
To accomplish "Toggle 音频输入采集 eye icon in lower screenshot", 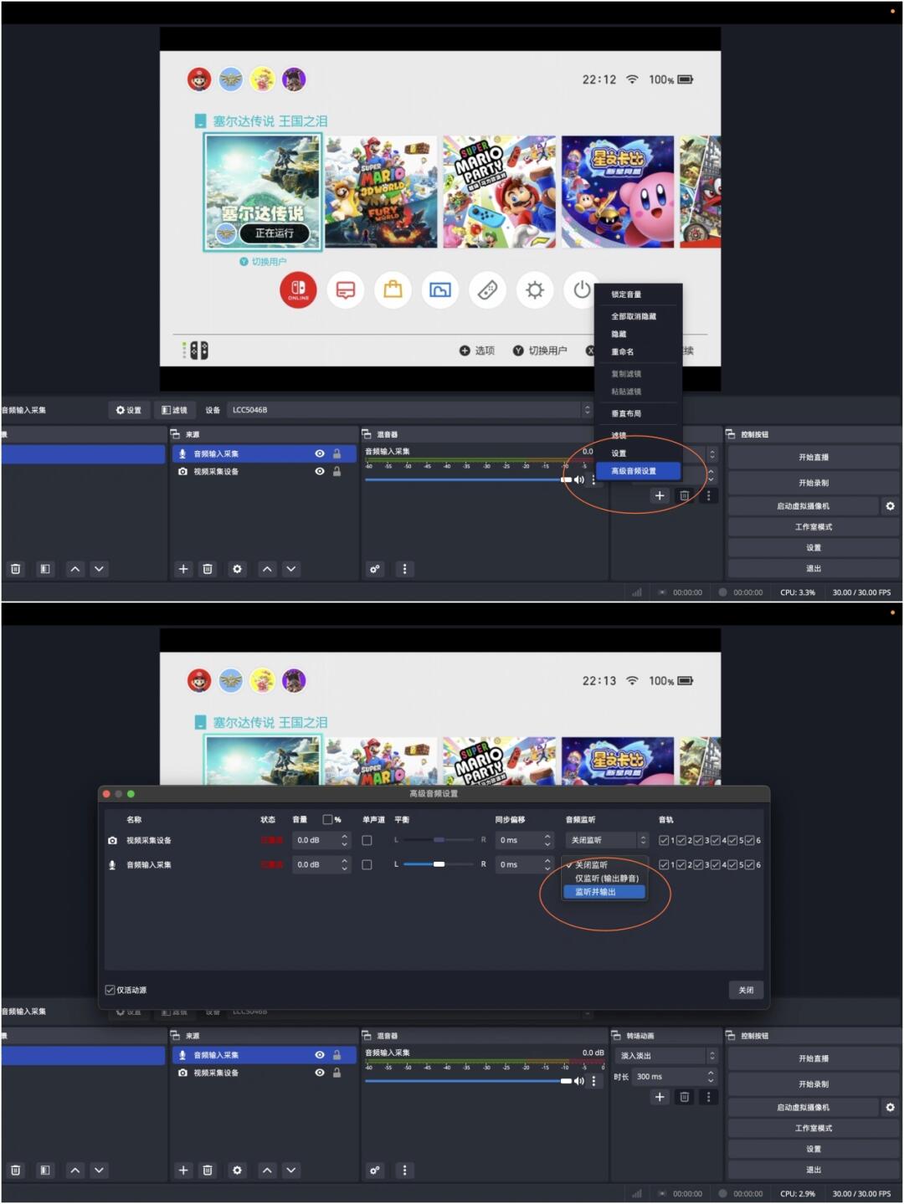I will pos(320,1055).
